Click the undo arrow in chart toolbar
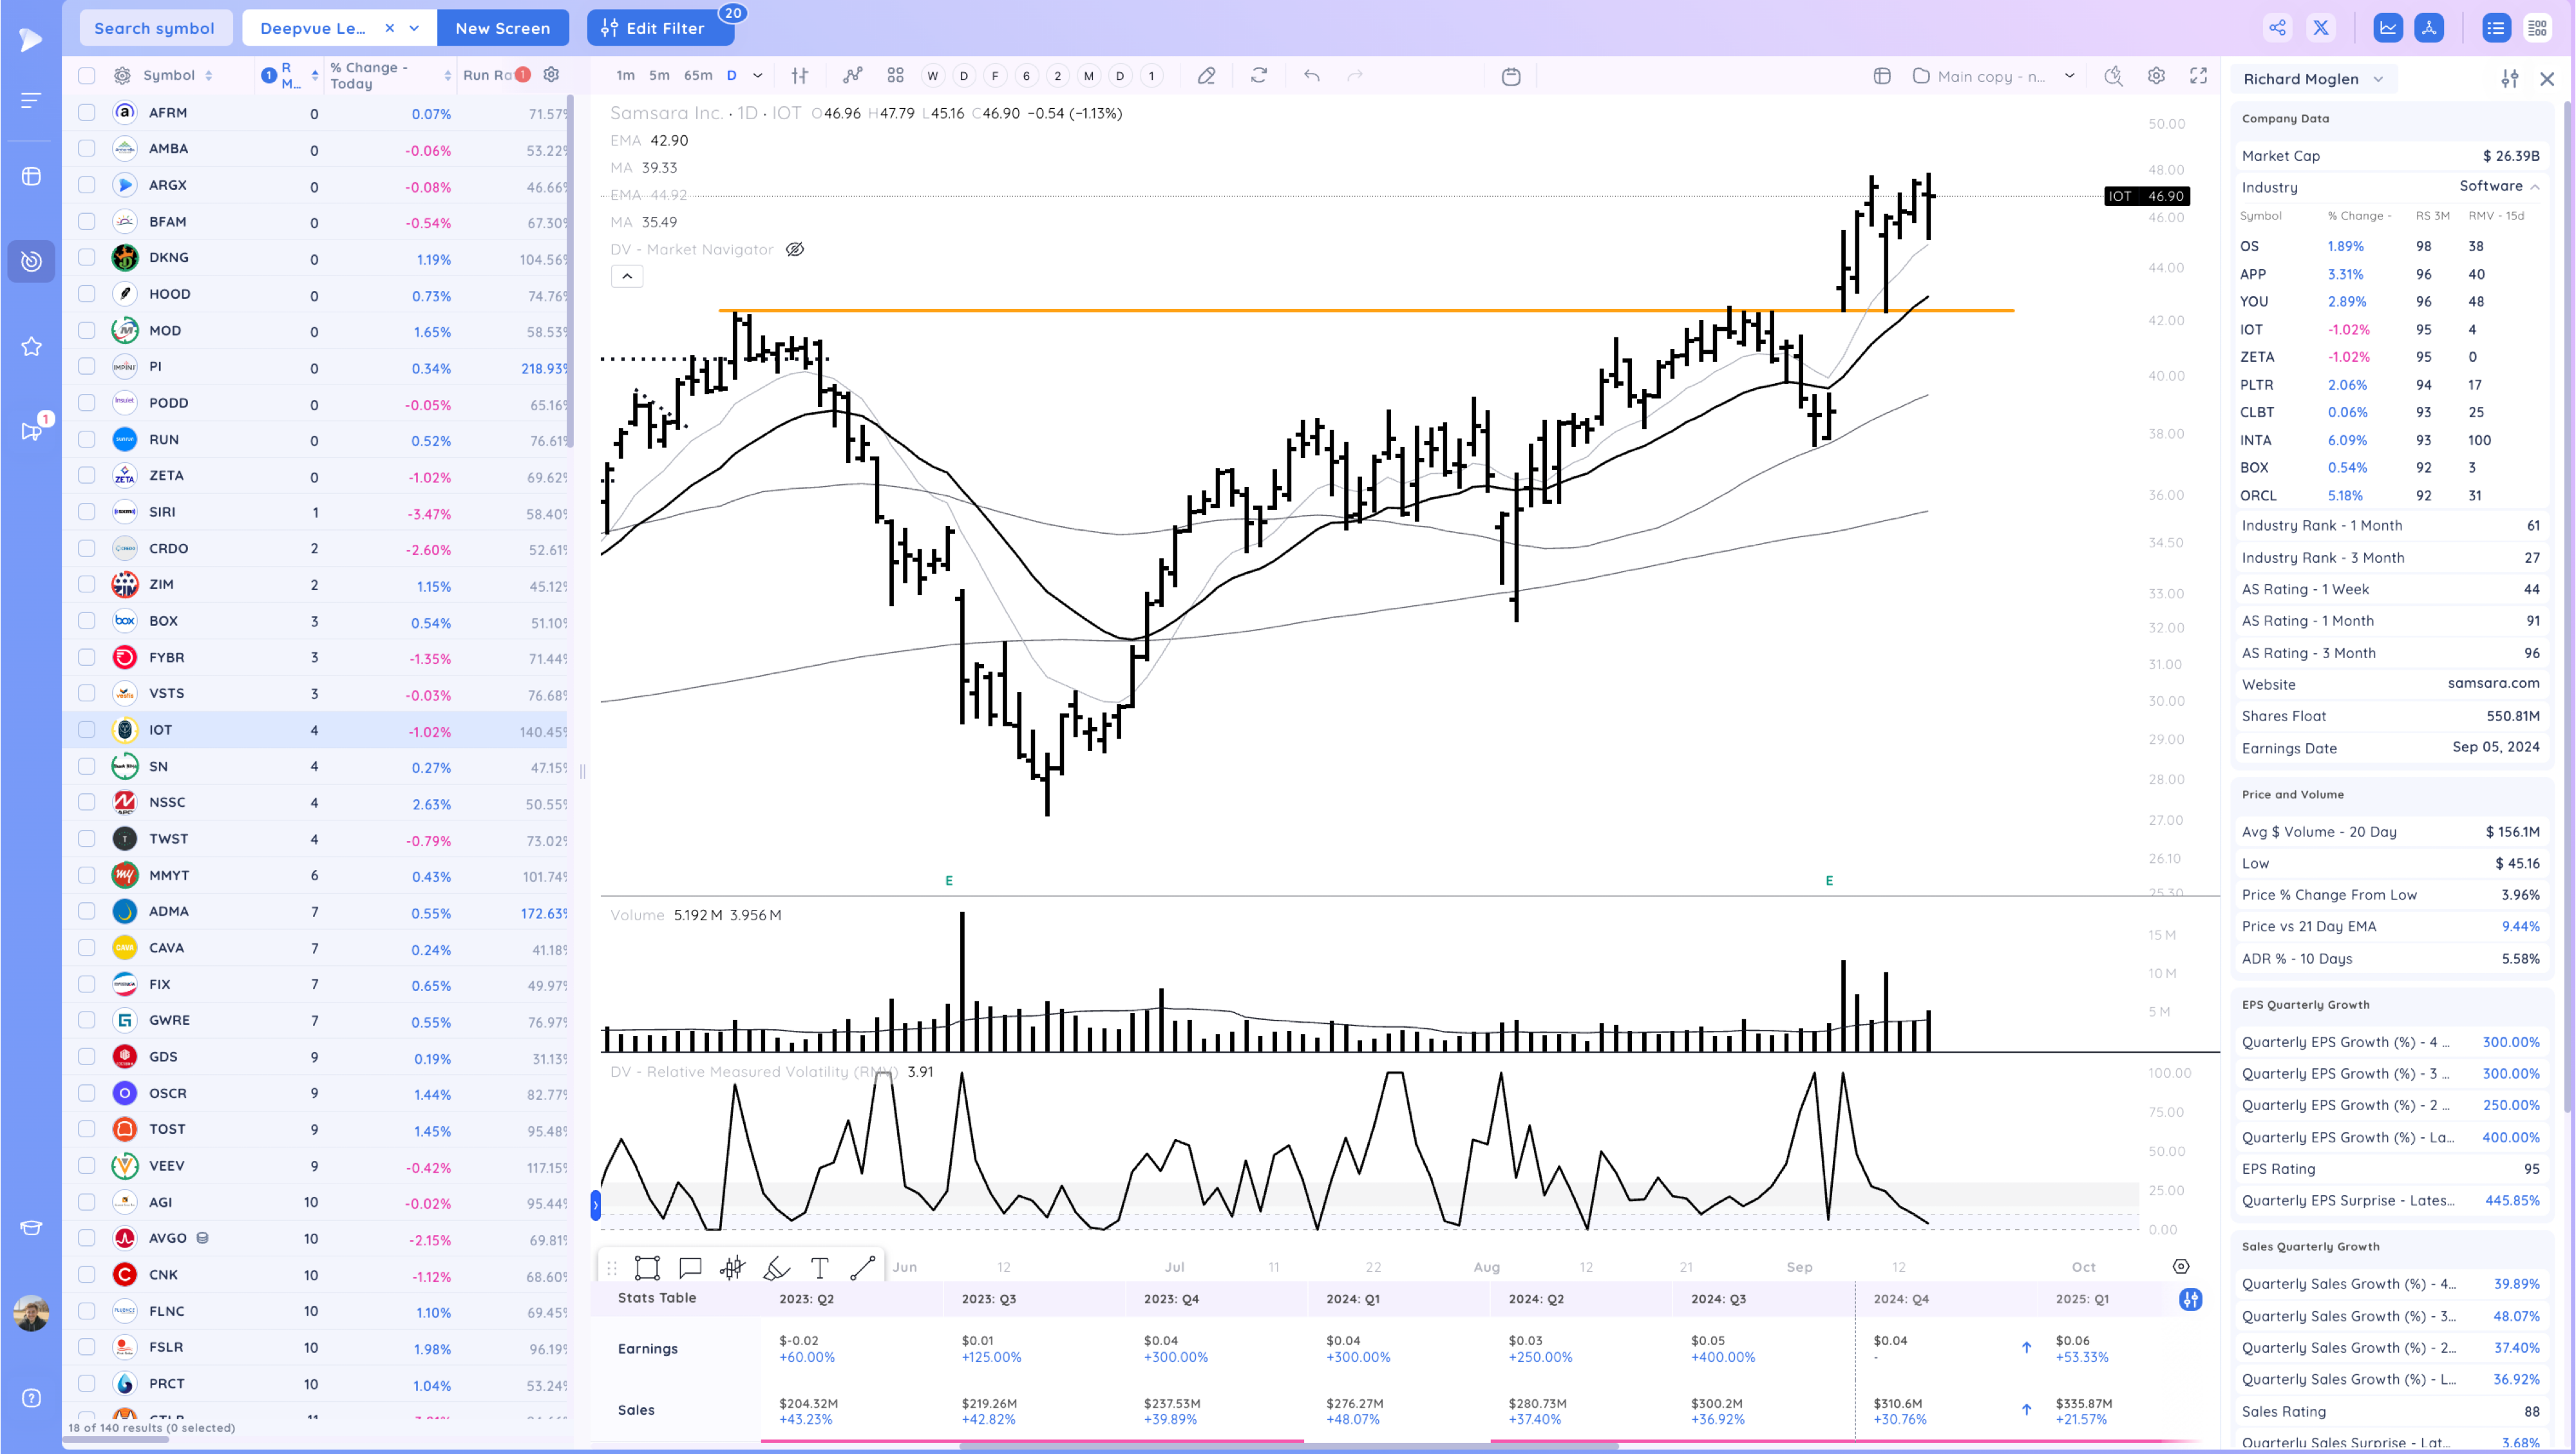Screen dimensions: 2576x1454 click(x=1311, y=76)
